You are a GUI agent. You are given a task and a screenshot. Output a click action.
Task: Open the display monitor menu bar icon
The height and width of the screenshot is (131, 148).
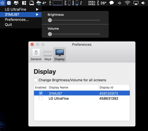[16, 3]
